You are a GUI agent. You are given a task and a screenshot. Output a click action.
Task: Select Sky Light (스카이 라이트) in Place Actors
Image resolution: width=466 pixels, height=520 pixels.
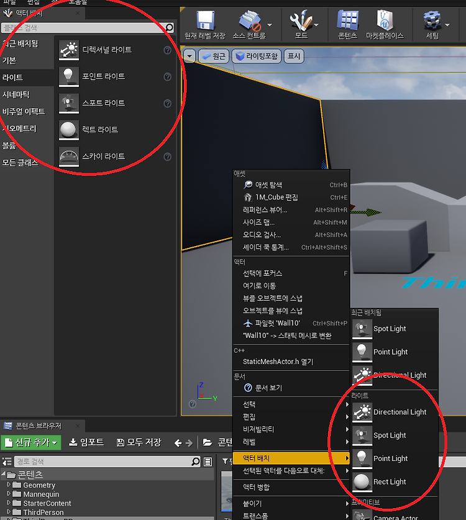tap(115, 157)
